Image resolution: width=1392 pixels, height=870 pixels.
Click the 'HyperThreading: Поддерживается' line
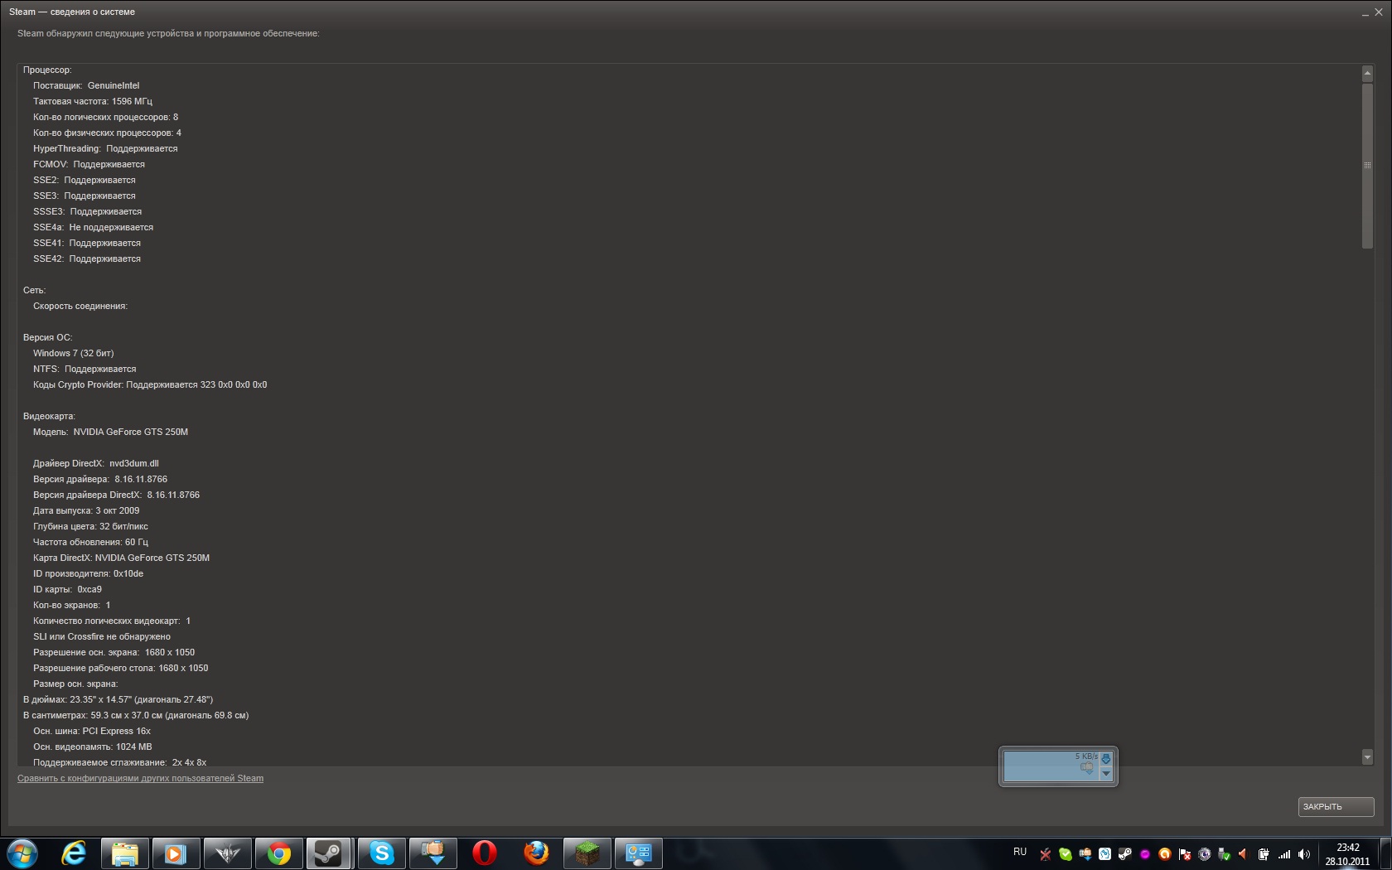tap(105, 148)
